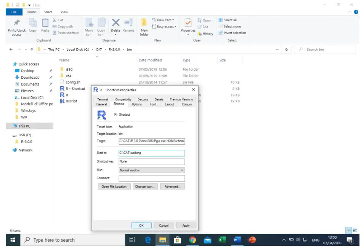Click the Start in text field
361x247 pixels.
151,153
